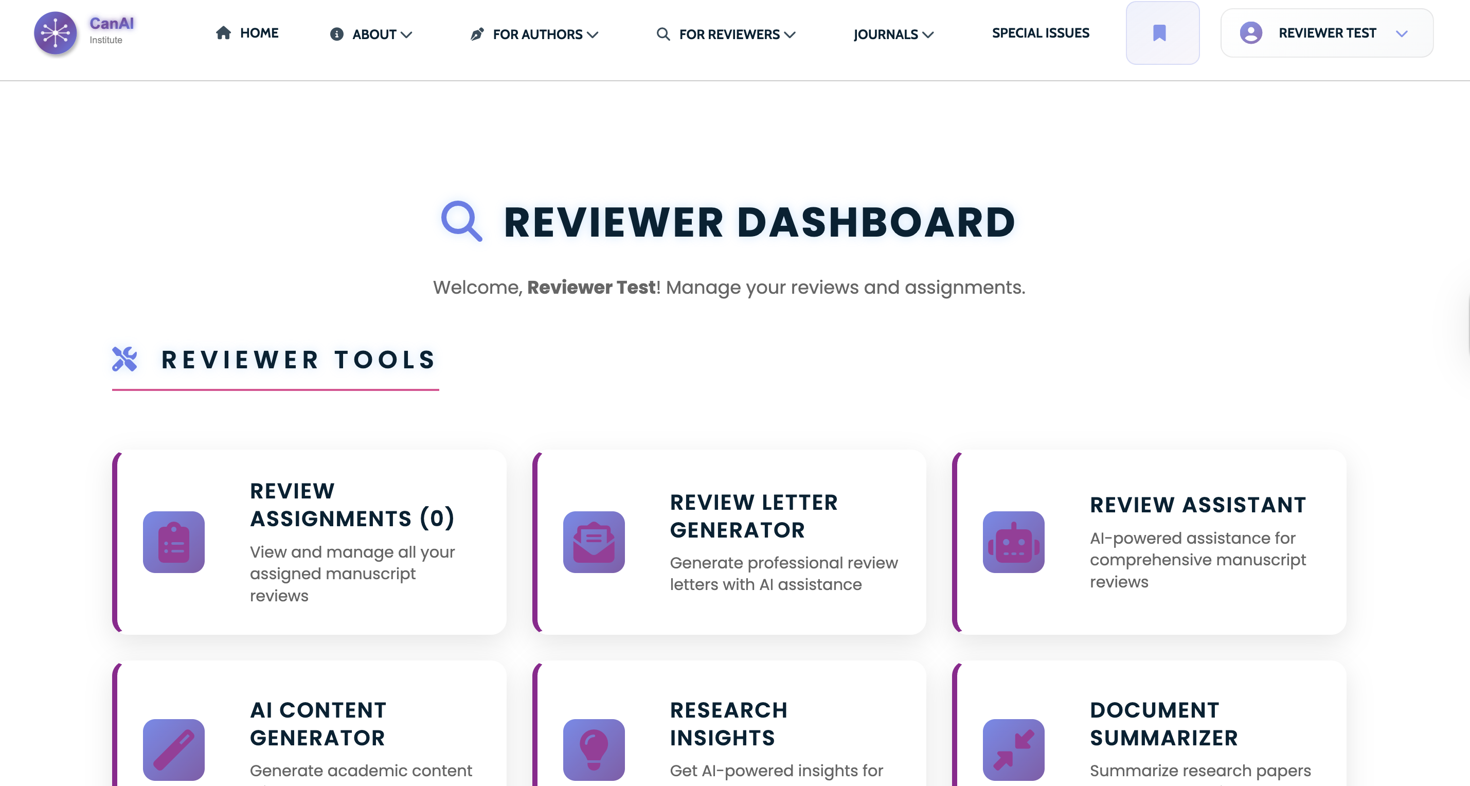Open REVIEW ASSISTANT card title
This screenshot has height=786, width=1470.
pos(1198,505)
